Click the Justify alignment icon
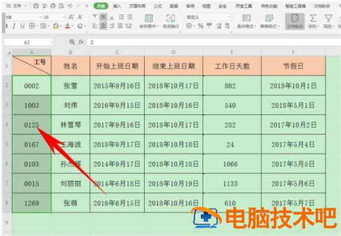The height and width of the screenshot is (236, 341). pos(120,26)
